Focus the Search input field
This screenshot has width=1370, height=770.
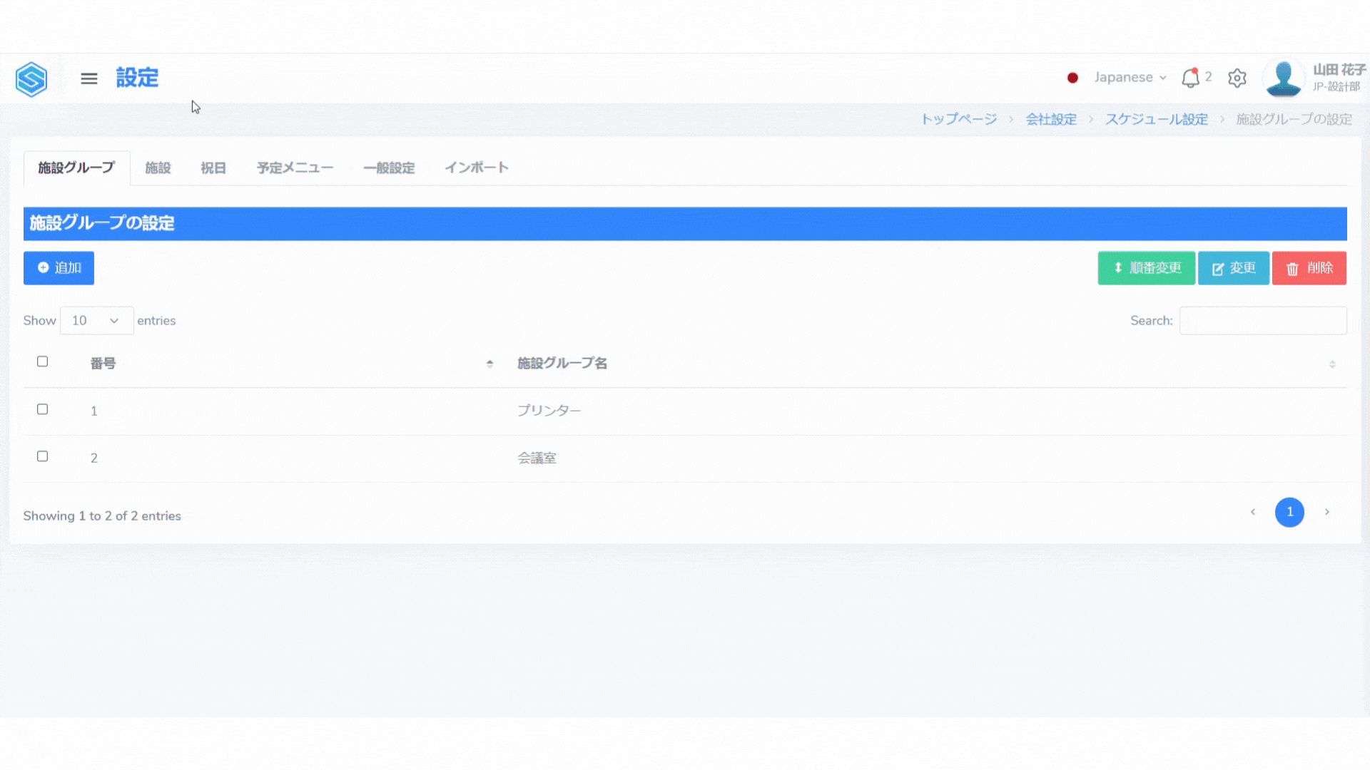1262,321
